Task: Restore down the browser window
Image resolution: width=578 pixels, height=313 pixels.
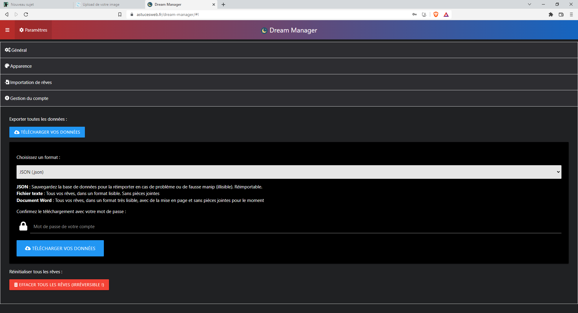Action: 557,4
